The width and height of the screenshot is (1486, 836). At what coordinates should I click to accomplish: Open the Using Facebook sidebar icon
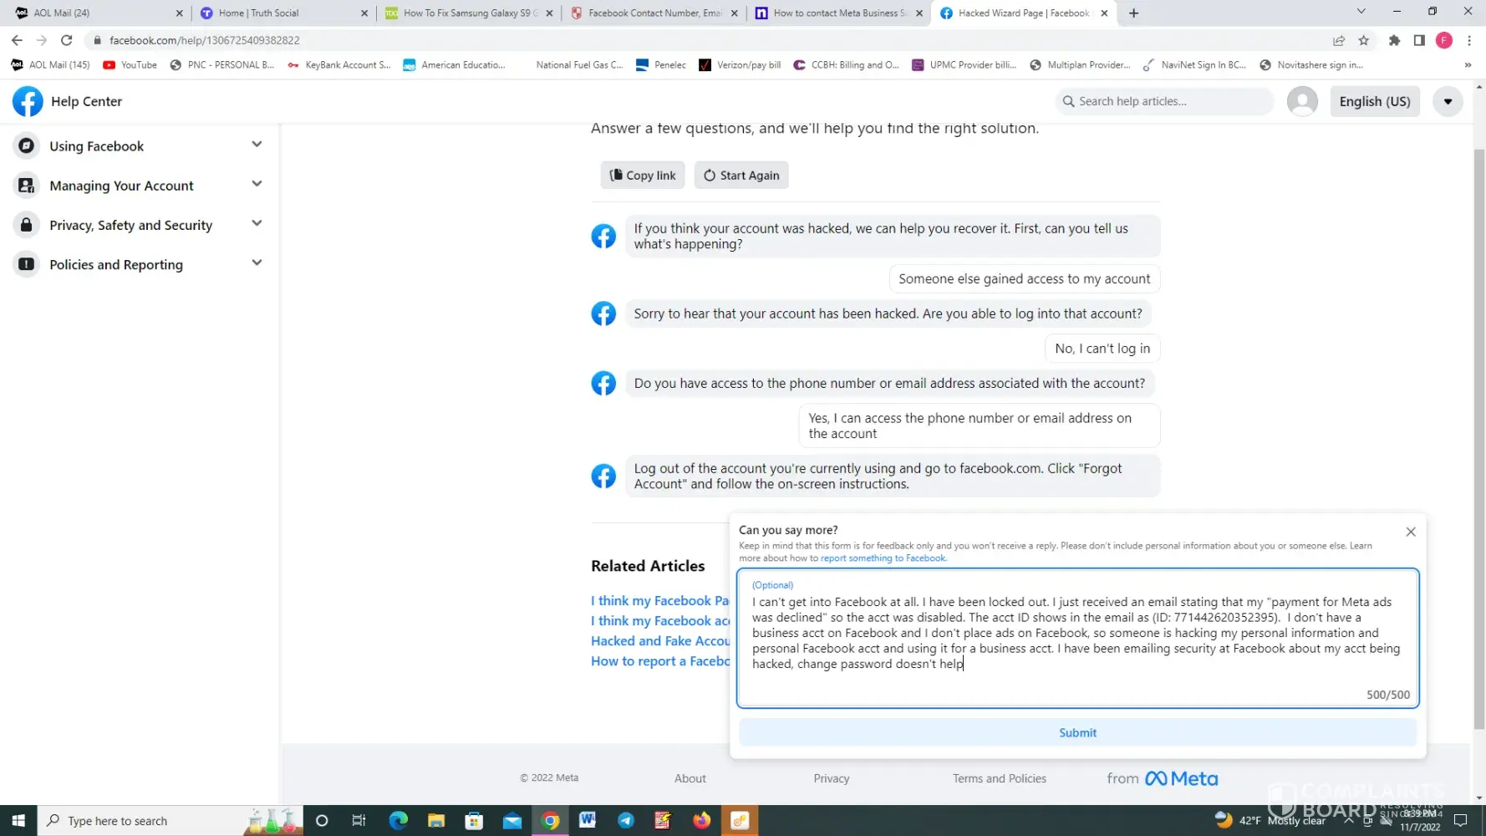pyautogui.click(x=27, y=145)
